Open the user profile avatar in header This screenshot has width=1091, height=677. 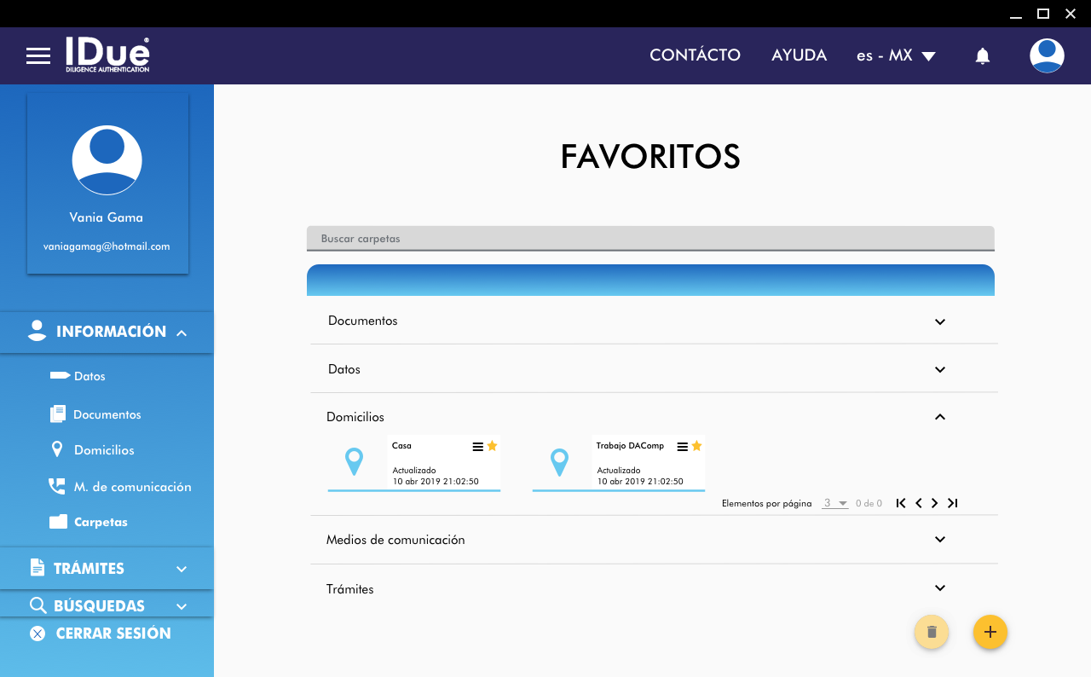(x=1046, y=55)
